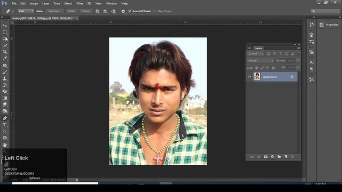Delete layer with trash icon

coord(292,157)
